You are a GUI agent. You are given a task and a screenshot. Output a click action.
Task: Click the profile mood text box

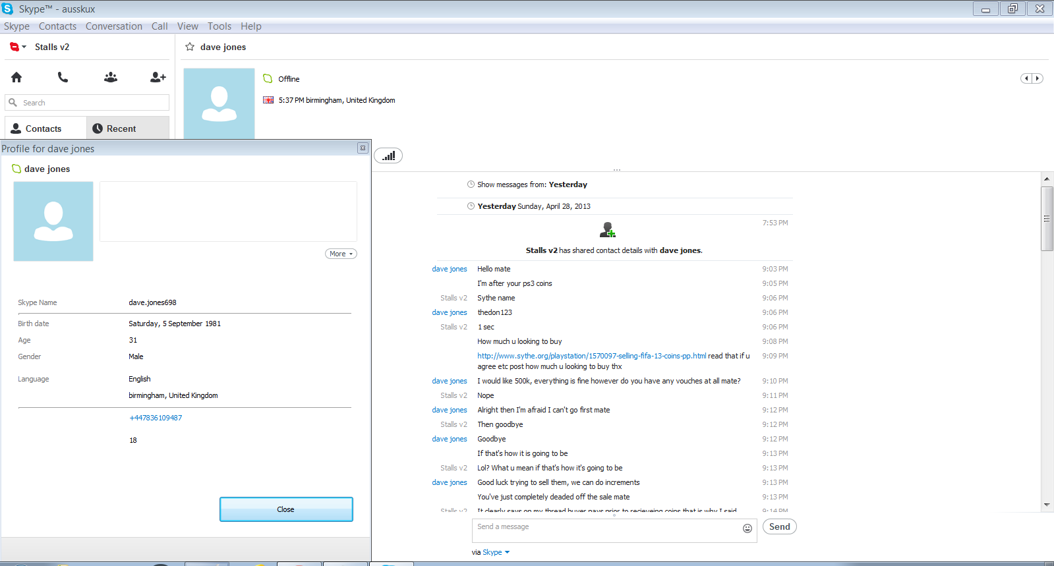pos(228,212)
